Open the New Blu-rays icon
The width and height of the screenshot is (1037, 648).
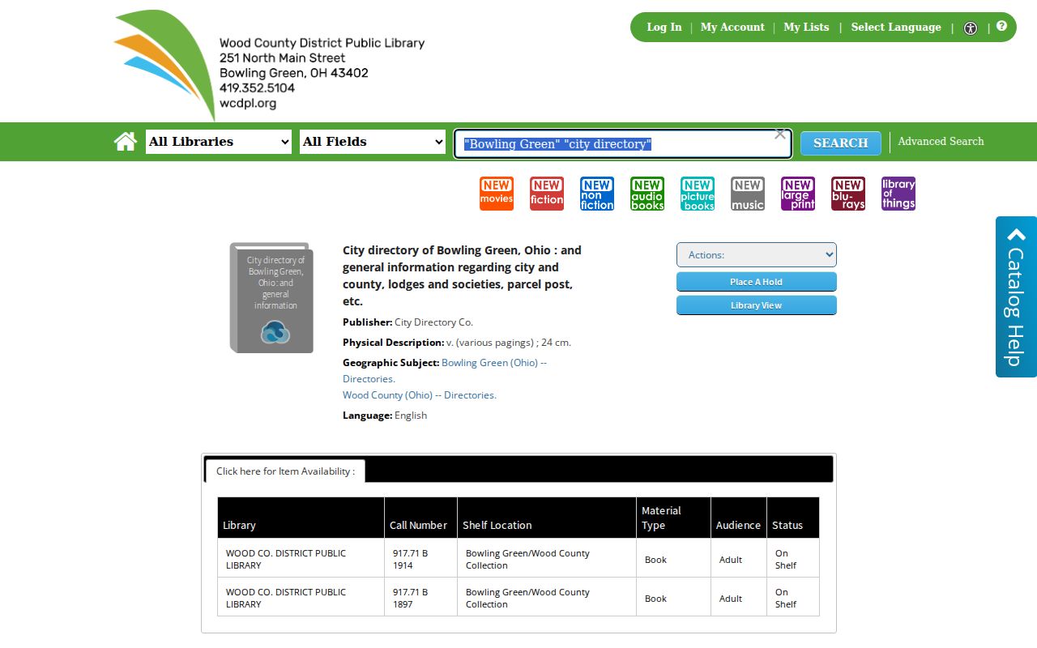[x=848, y=194]
